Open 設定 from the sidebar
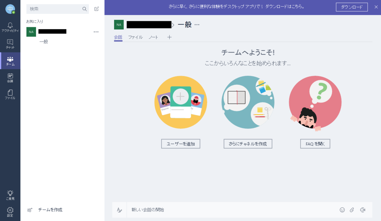This screenshot has width=381, height=221. click(10, 211)
